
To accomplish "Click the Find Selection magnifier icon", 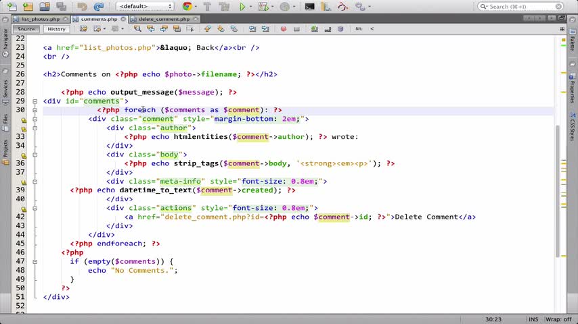I will pyautogui.click(x=137, y=28).
